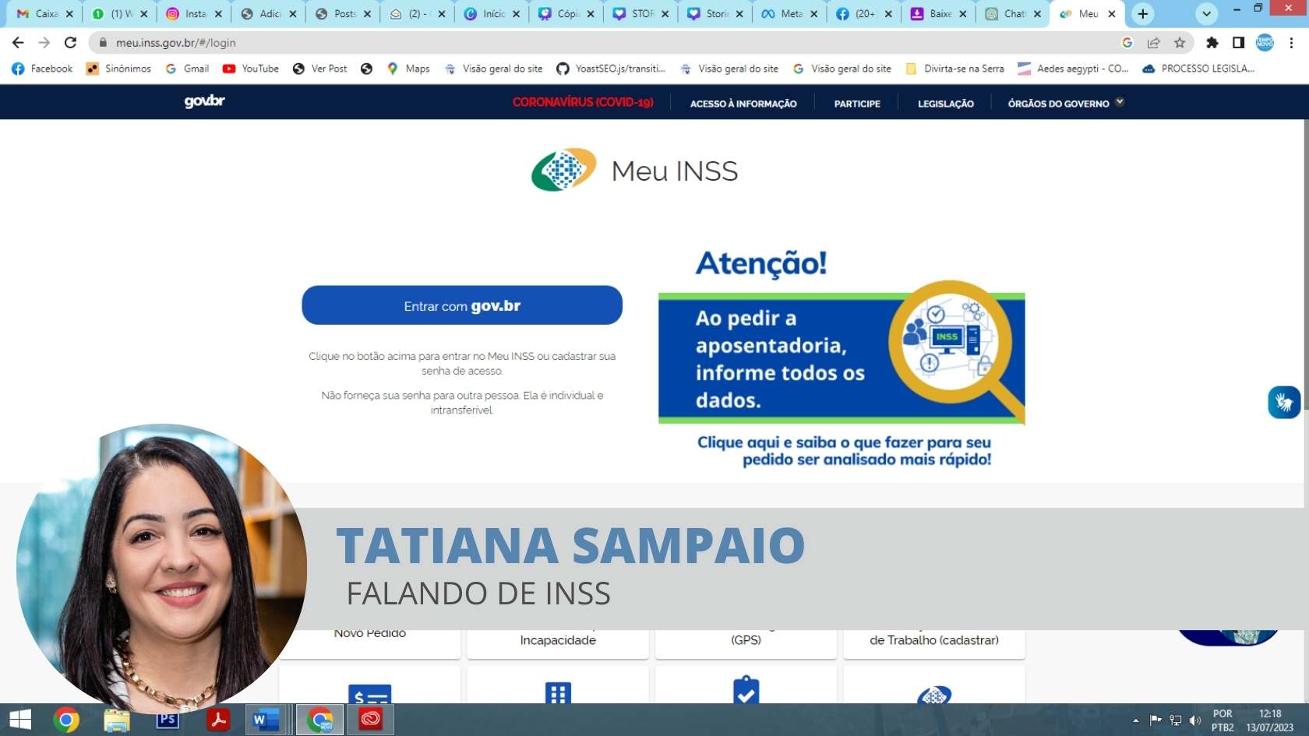1309x736 pixels.
Task: Click the share icon in the address bar
Action: point(1153,43)
